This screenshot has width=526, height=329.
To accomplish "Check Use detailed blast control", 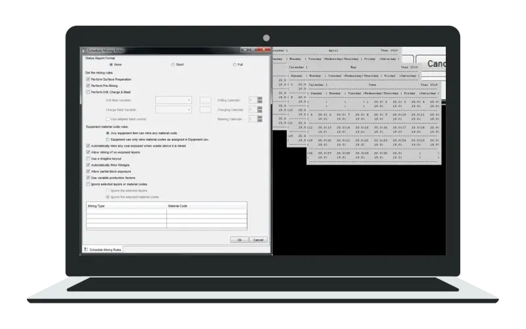I will click(108, 119).
